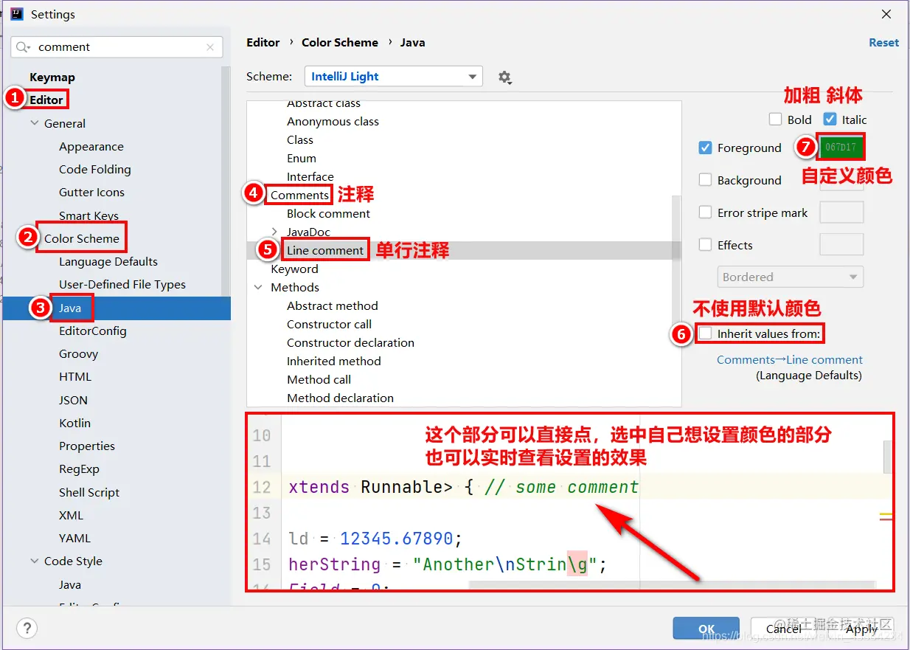910x650 pixels.
Task: Open the Effects color swatch
Action: 841,245
